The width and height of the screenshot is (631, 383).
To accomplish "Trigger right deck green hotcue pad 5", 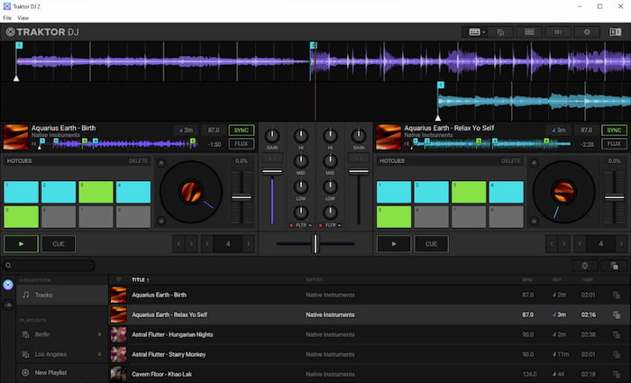I will 394,217.
